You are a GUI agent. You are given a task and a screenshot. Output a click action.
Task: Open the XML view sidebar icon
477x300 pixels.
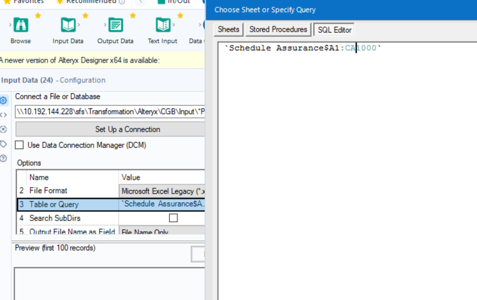tap(4, 115)
